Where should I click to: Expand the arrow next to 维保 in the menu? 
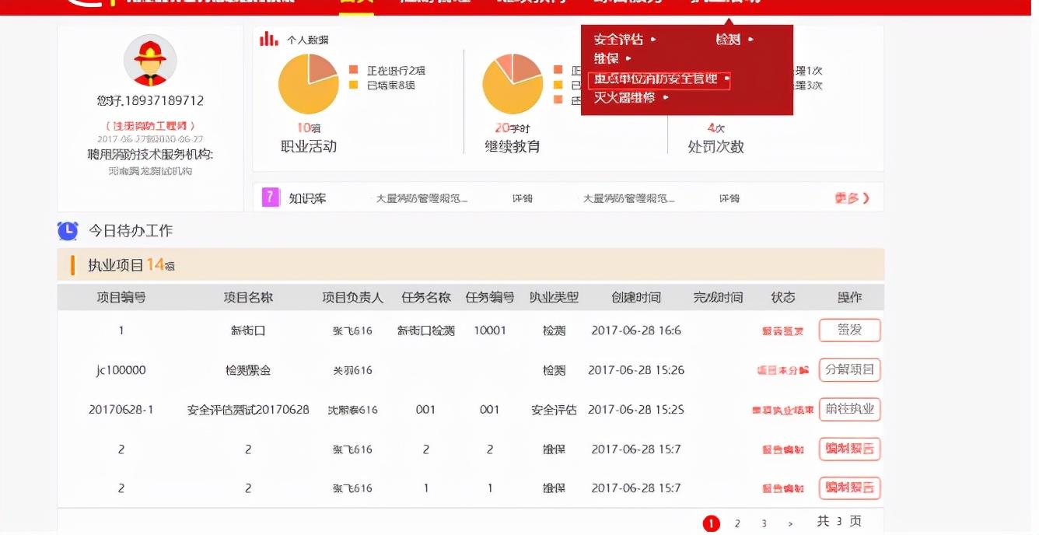click(628, 58)
